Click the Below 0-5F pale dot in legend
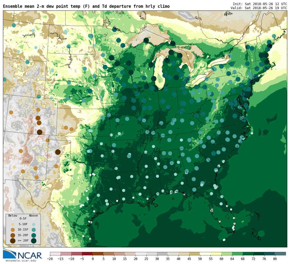 [x=13, y=219]
